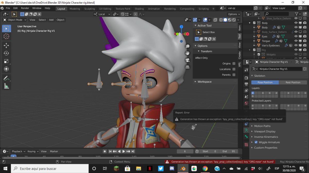Open the Item tab in the sidebar
The height and width of the screenshot is (173, 309).
click(x=239, y=28)
